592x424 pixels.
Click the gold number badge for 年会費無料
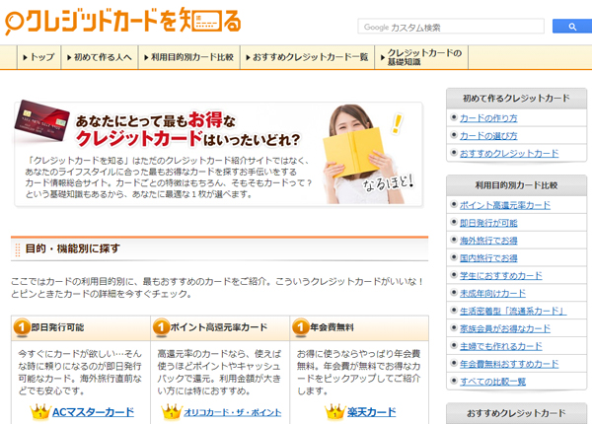[x=299, y=327]
